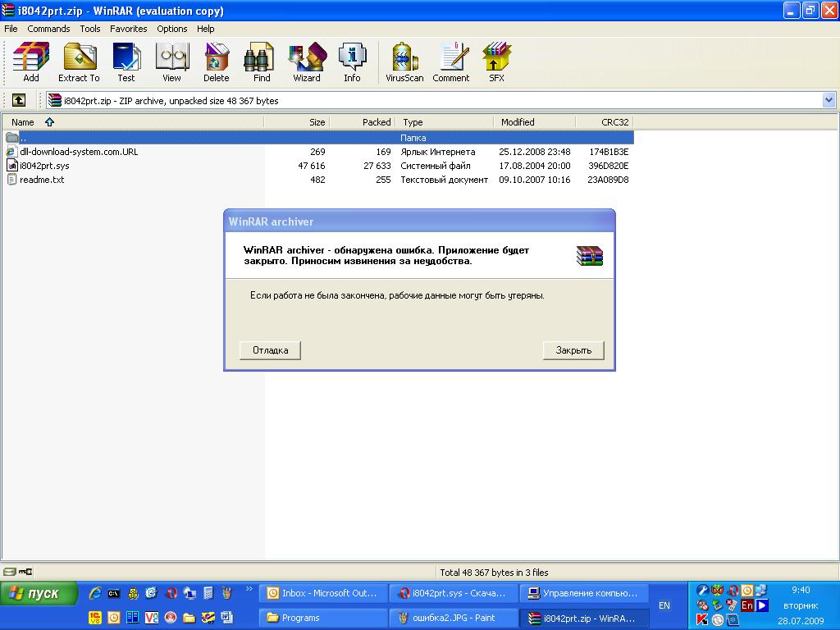Open folder icon in quick launch

tap(189, 618)
